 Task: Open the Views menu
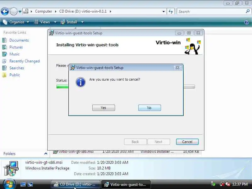(x=42, y=22)
